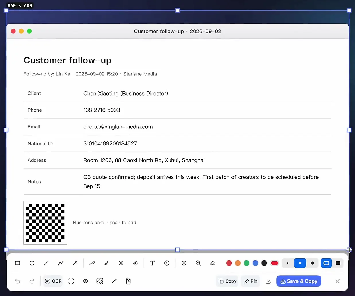Redo the annotation
The image size is (355, 296).
coord(32,281)
